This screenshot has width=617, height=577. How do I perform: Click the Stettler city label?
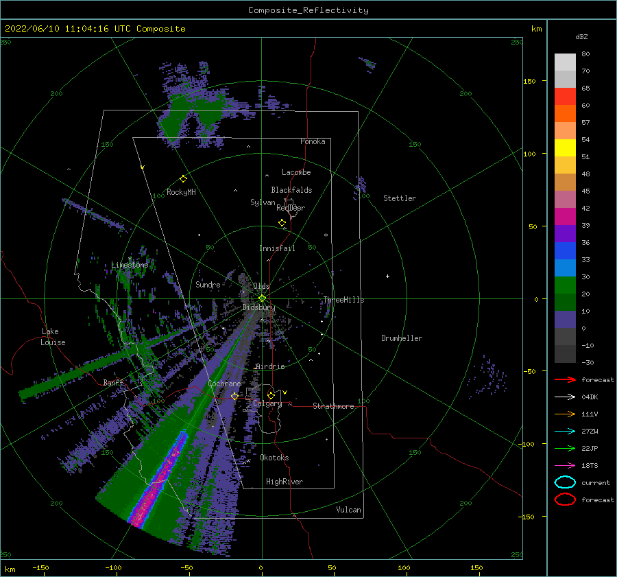(400, 198)
